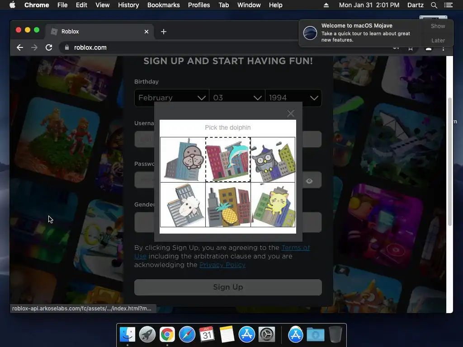Open the History menu
The width and height of the screenshot is (463, 347).
128,5
